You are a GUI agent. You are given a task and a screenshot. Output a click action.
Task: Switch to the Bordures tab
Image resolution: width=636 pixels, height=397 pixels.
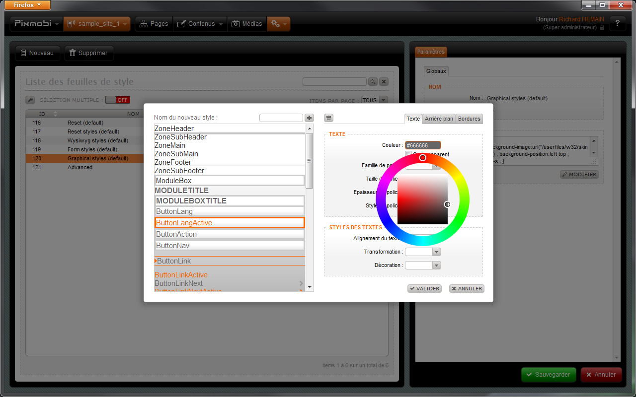click(469, 119)
